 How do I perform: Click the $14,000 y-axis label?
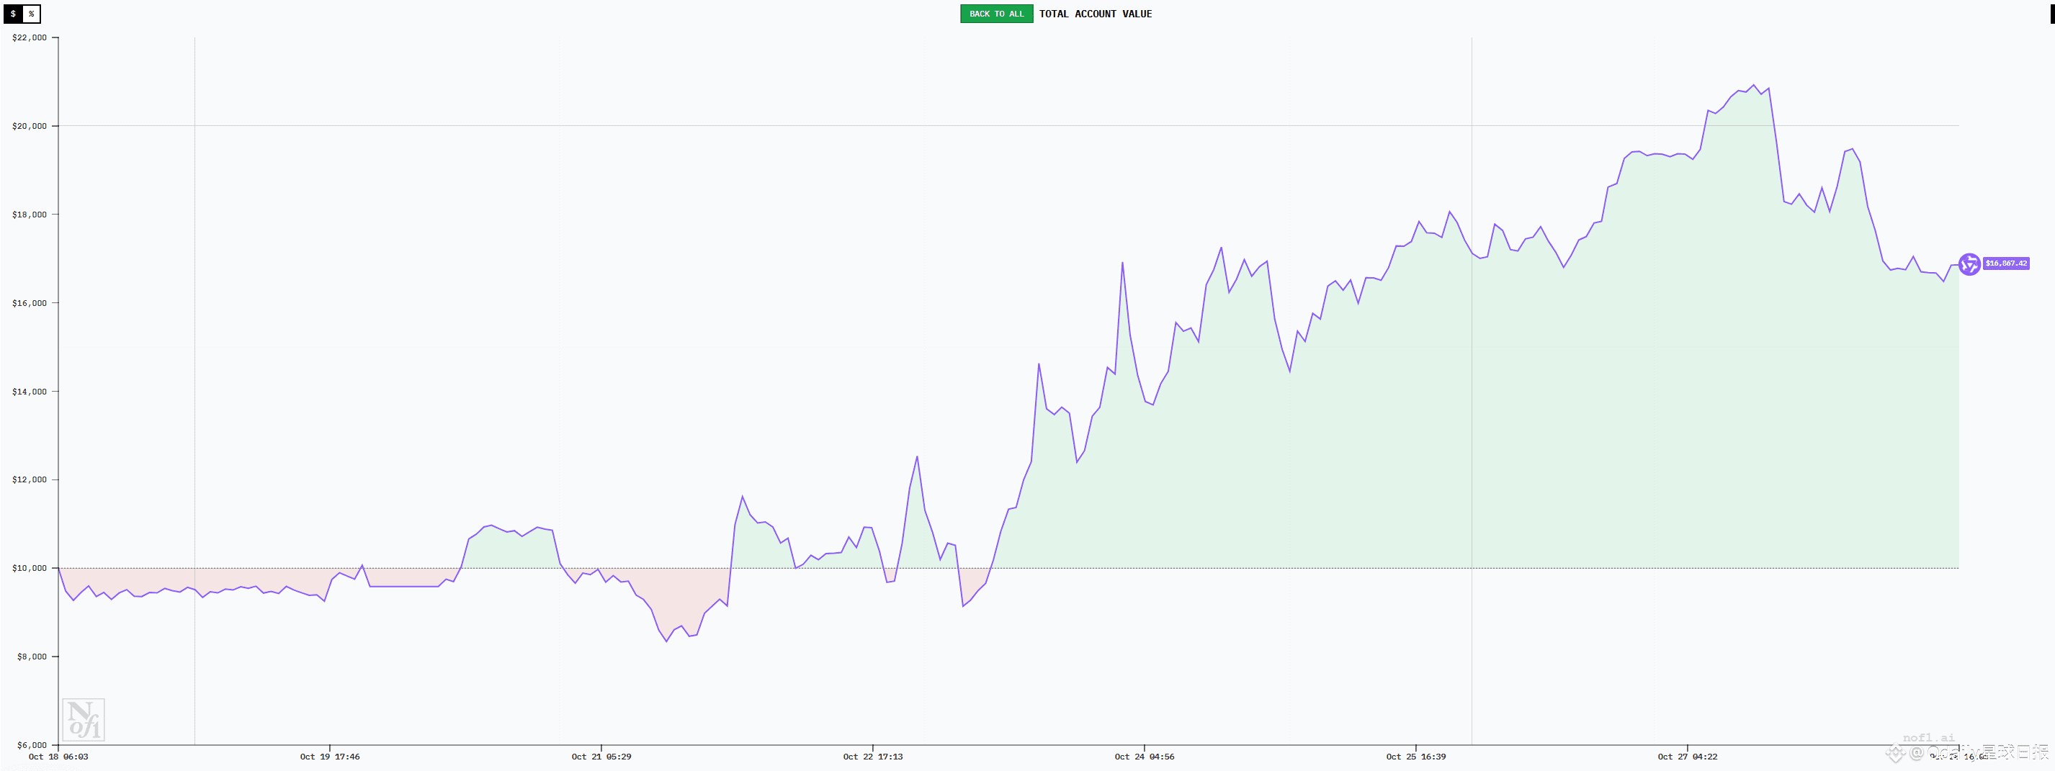tap(30, 392)
